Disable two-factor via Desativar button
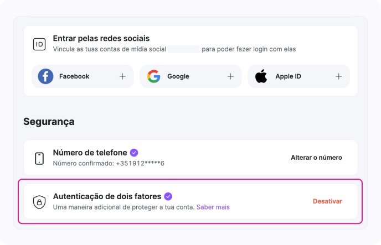Viewport: 381px width, 245px height. tap(327, 201)
